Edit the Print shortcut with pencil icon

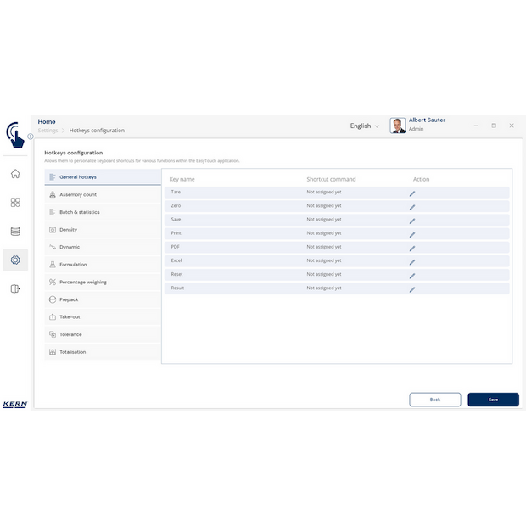(412, 234)
